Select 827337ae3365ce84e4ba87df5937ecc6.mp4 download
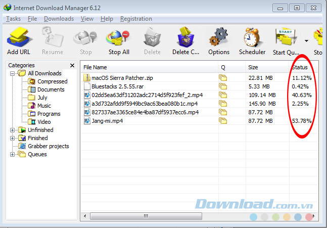This screenshot has height=228, width=327. tap(145, 112)
